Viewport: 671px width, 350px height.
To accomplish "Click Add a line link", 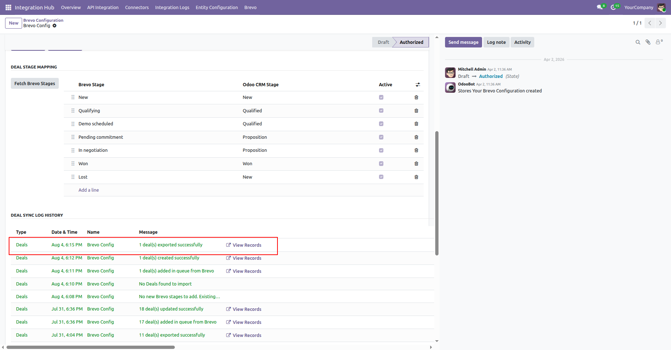I will pos(88,190).
